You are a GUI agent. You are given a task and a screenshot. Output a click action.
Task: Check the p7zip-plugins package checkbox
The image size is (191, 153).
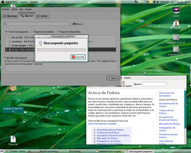pyautogui.click(x=10, y=46)
